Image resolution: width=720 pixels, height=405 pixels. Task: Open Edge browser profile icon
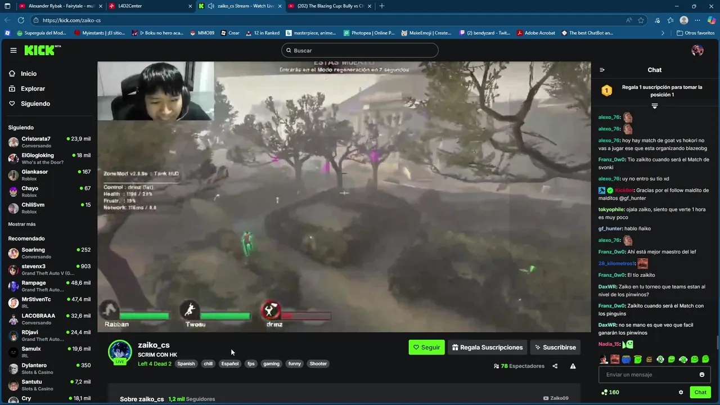tap(684, 20)
